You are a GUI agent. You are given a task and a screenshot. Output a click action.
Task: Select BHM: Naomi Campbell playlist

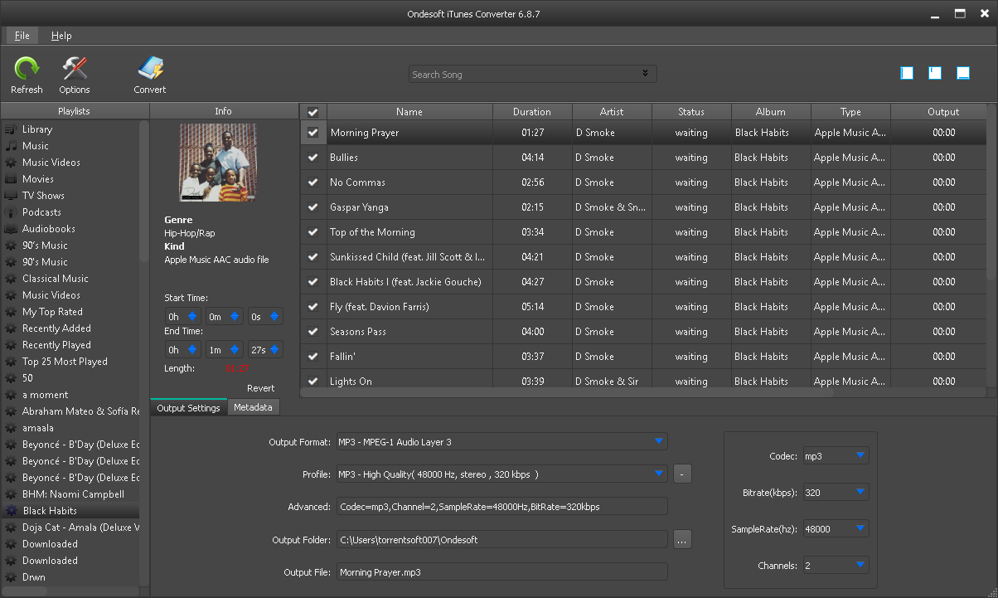coord(73,494)
